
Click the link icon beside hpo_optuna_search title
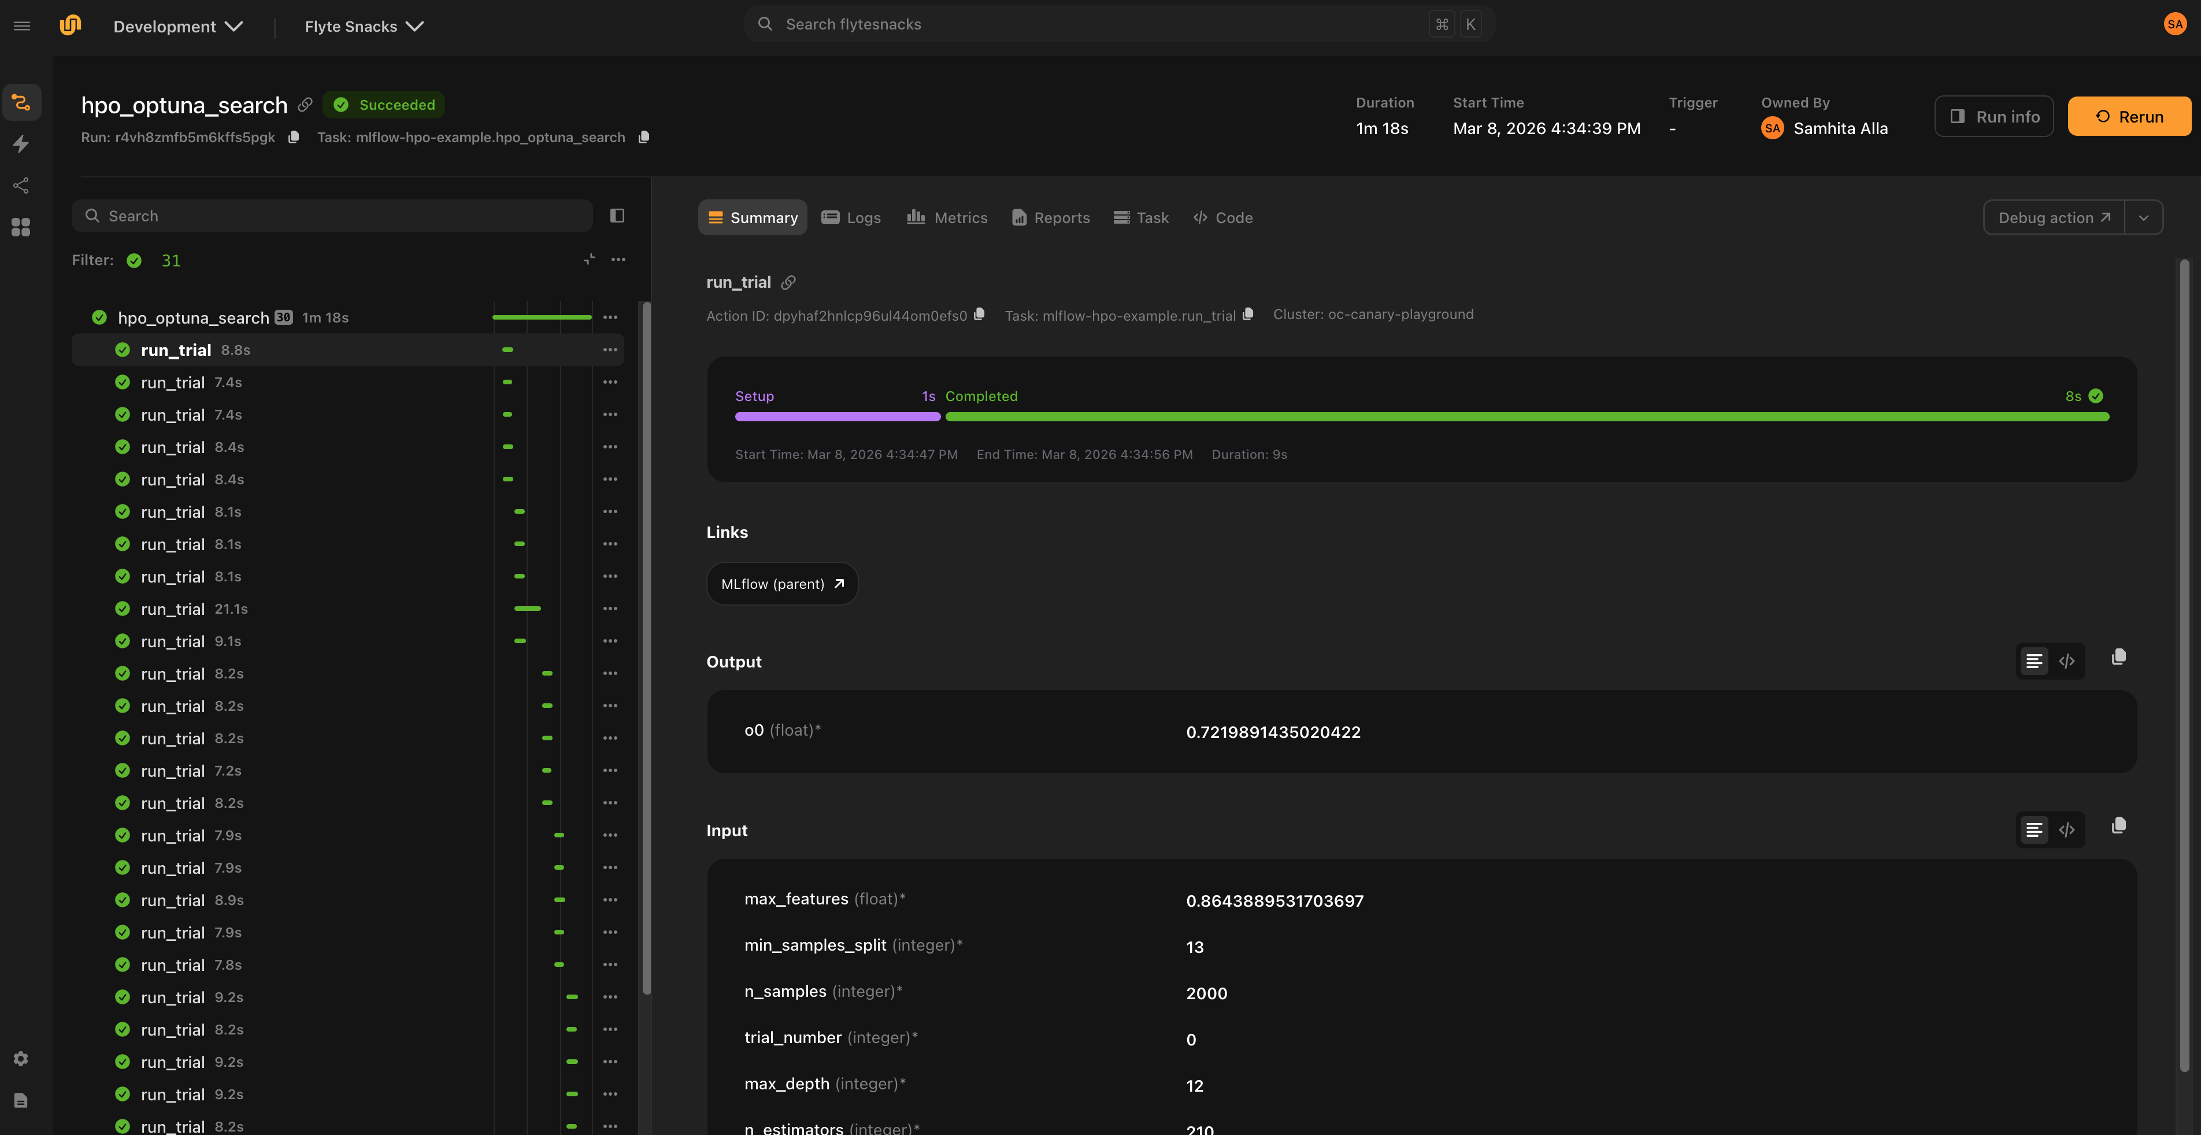(305, 105)
